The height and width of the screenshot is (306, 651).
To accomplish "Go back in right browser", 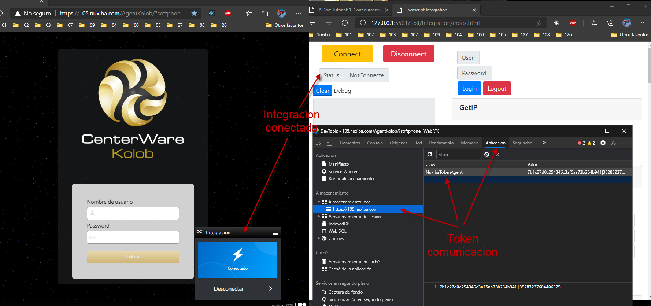I will [x=312, y=23].
